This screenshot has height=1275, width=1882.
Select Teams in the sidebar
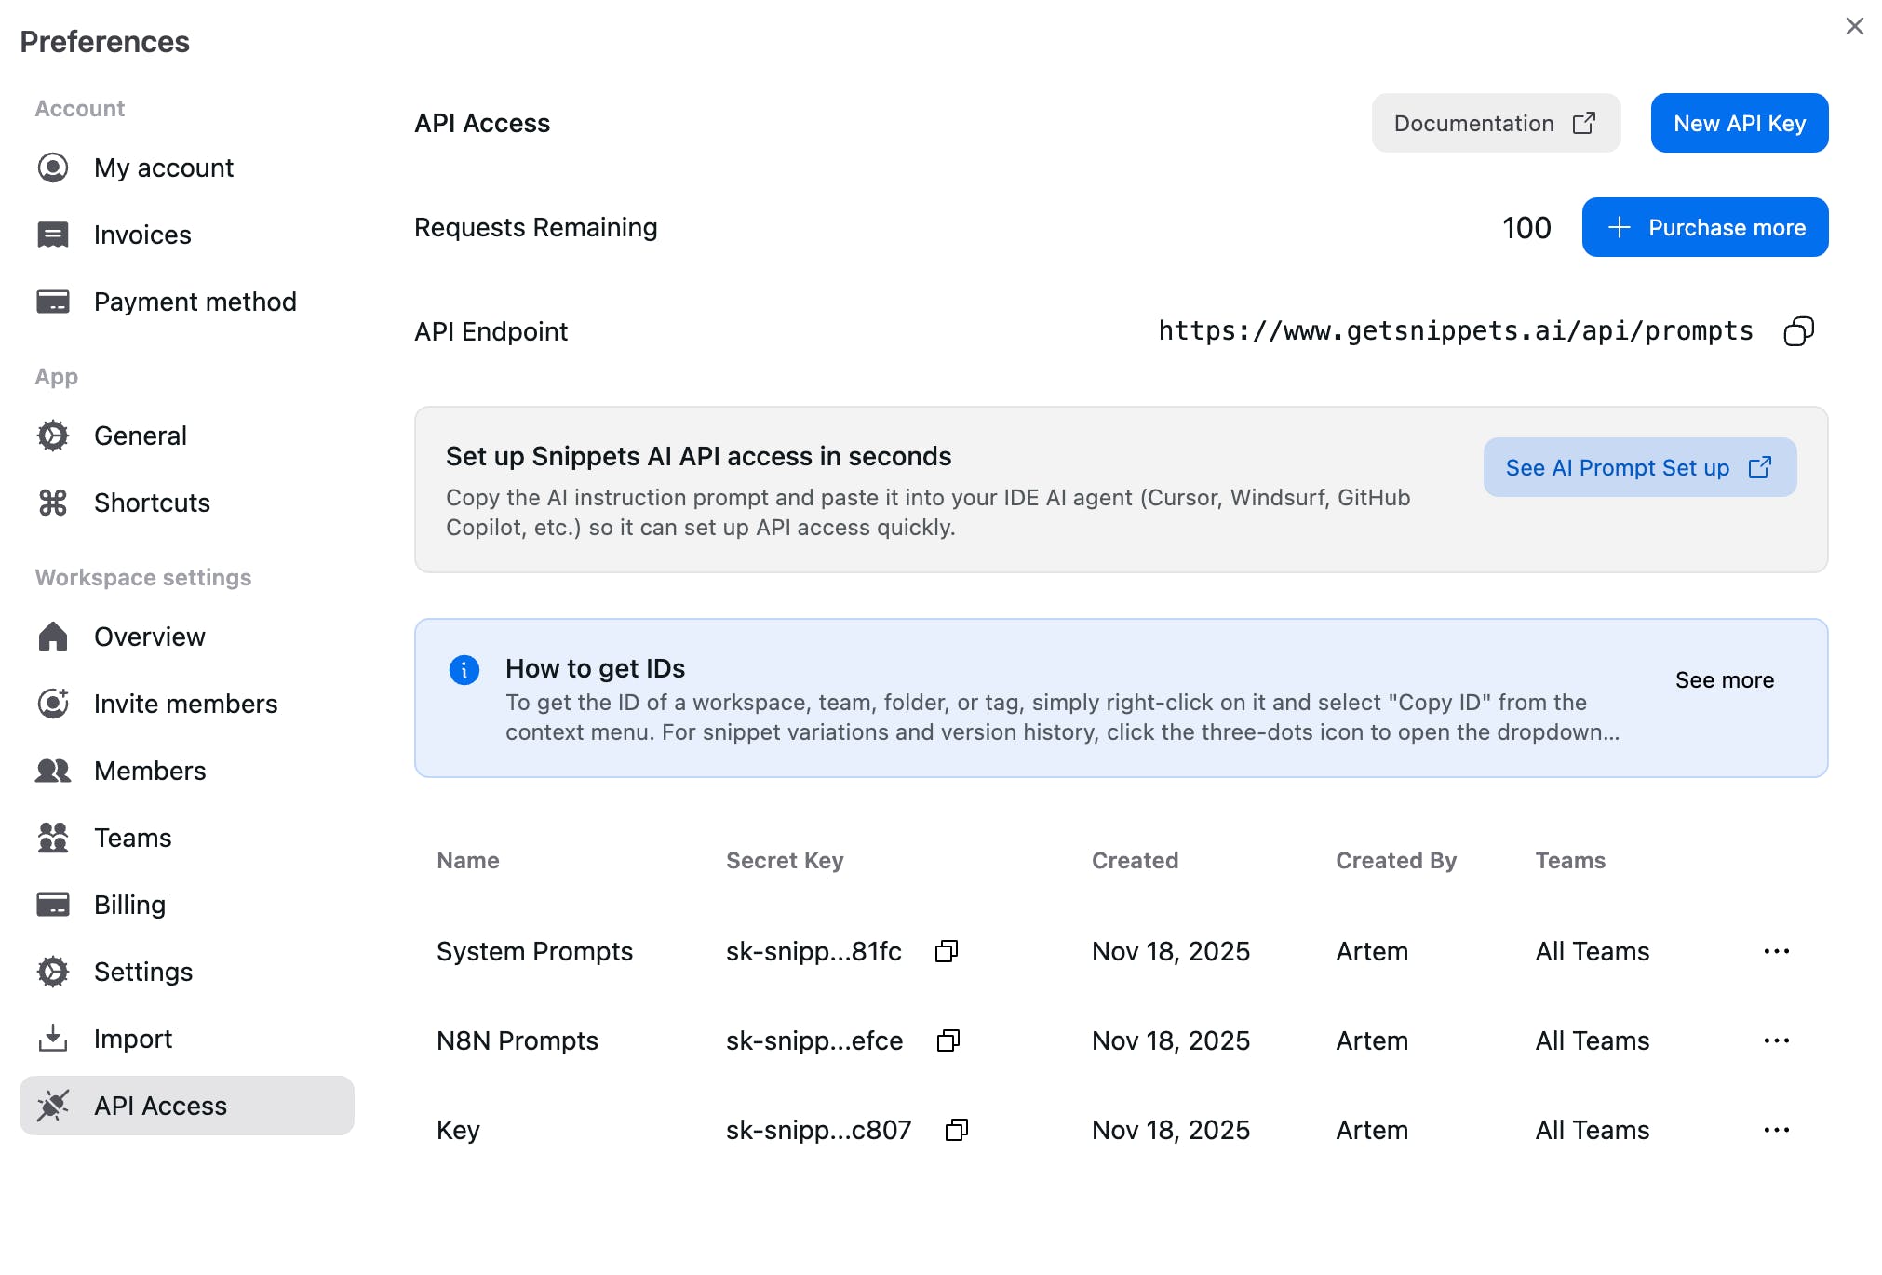pos(132,838)
